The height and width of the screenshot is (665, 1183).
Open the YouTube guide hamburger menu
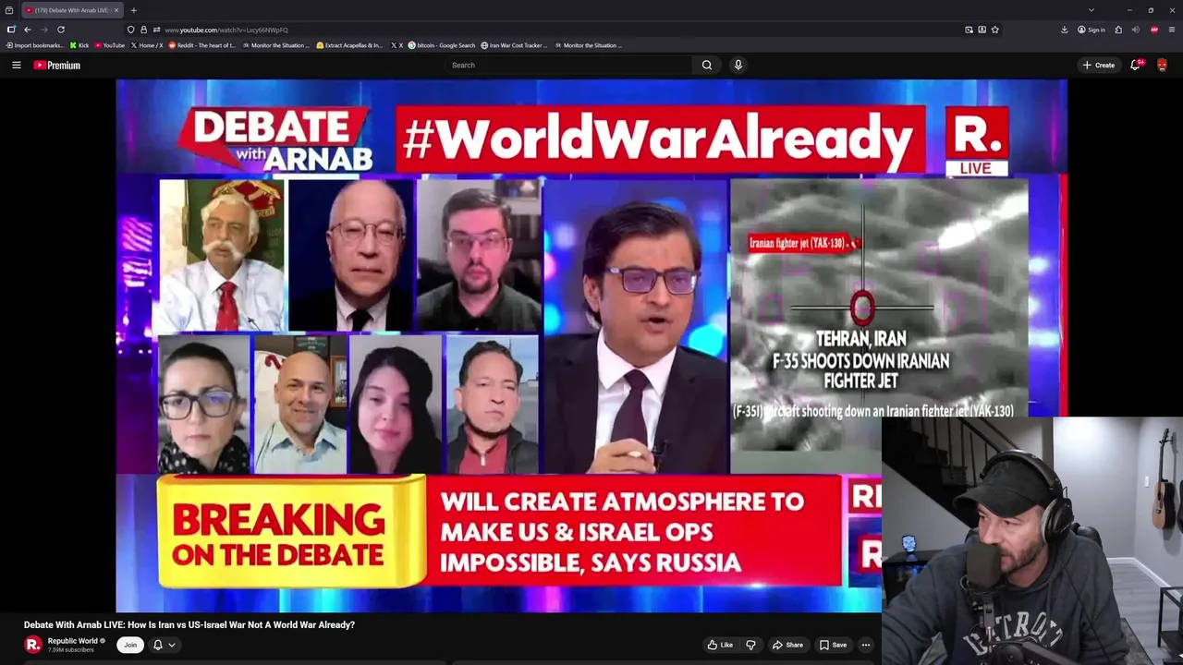(x=16, y=65)
